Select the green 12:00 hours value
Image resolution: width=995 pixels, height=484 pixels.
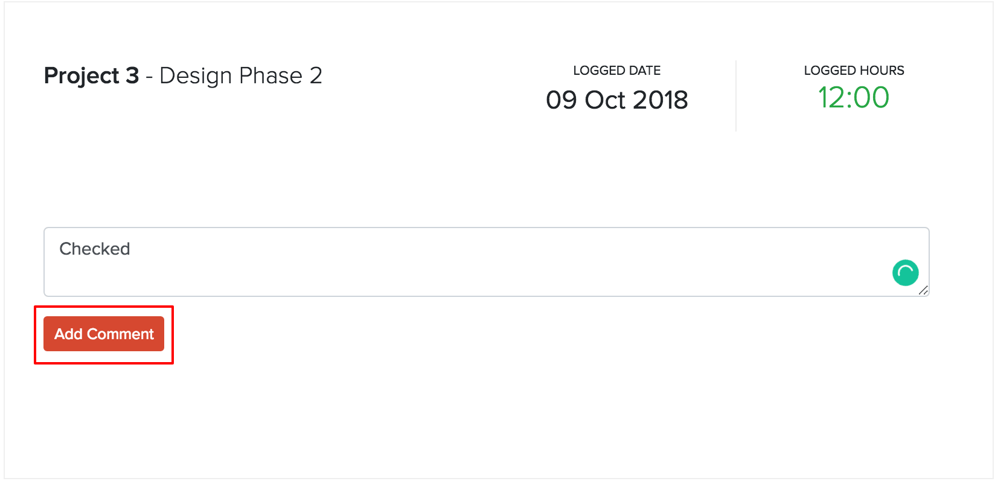tap(854, 98)
